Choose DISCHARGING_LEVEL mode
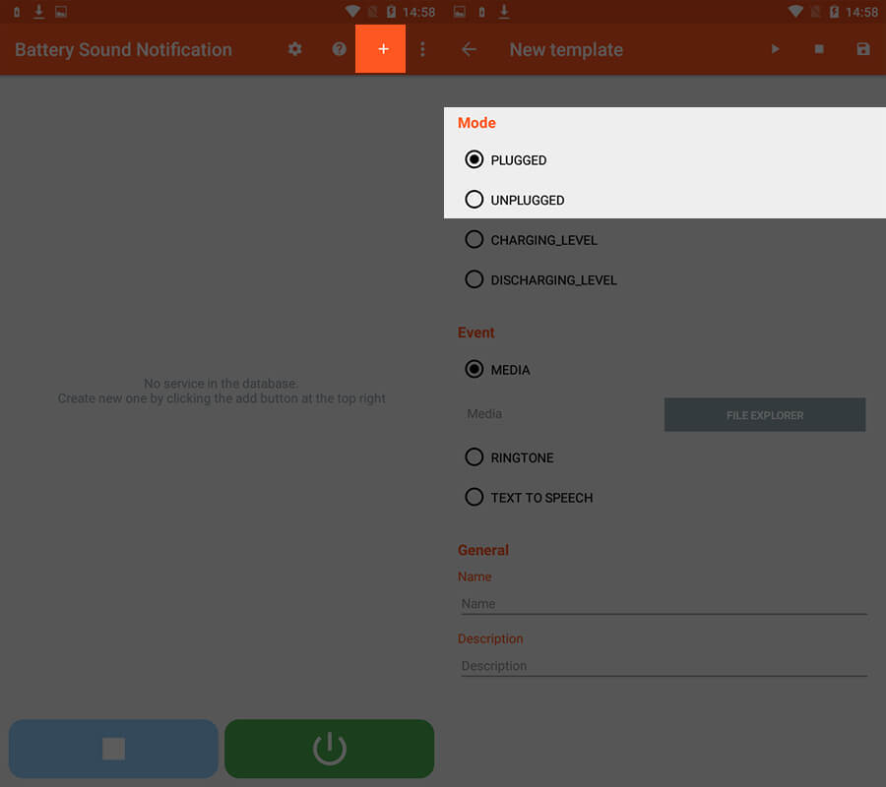The image size is (886, 787). [x=475, y=280]
